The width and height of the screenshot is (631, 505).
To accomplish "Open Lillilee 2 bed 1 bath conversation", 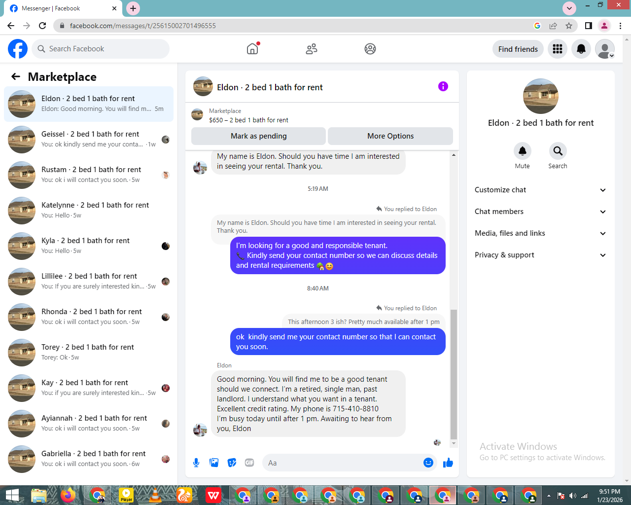I will coord(89,282).
